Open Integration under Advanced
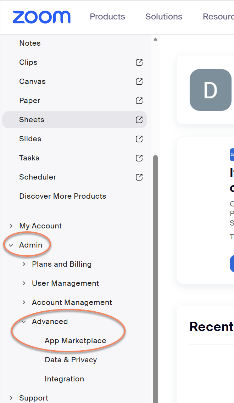 pyautogui.click(x=65, y=379)
